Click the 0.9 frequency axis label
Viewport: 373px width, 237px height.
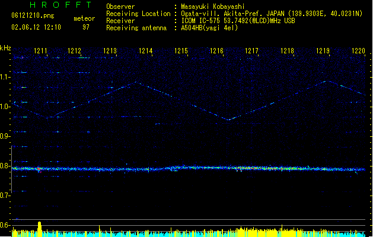[5, 136]
